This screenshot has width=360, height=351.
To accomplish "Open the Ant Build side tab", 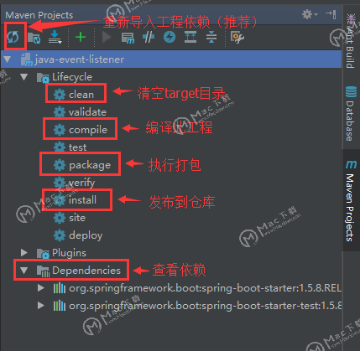I will point(350,41).
